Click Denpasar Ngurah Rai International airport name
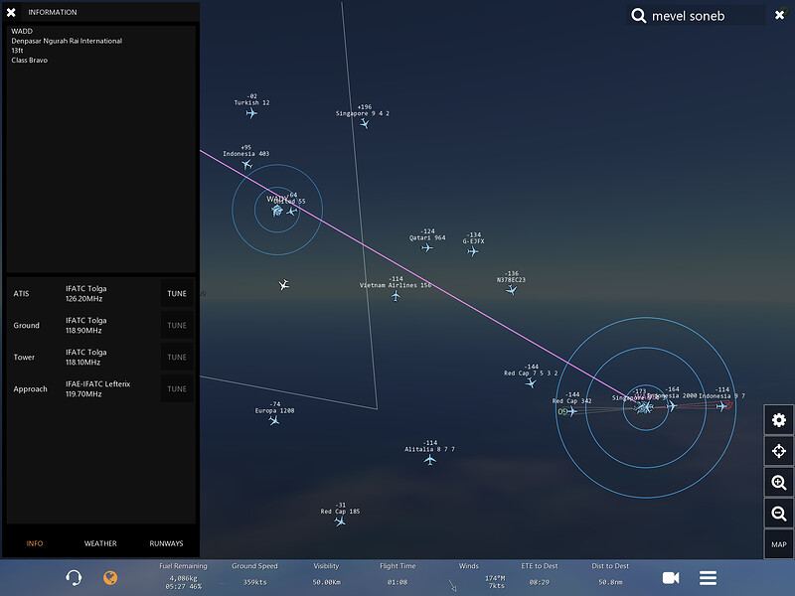 (x=67, y=41)
